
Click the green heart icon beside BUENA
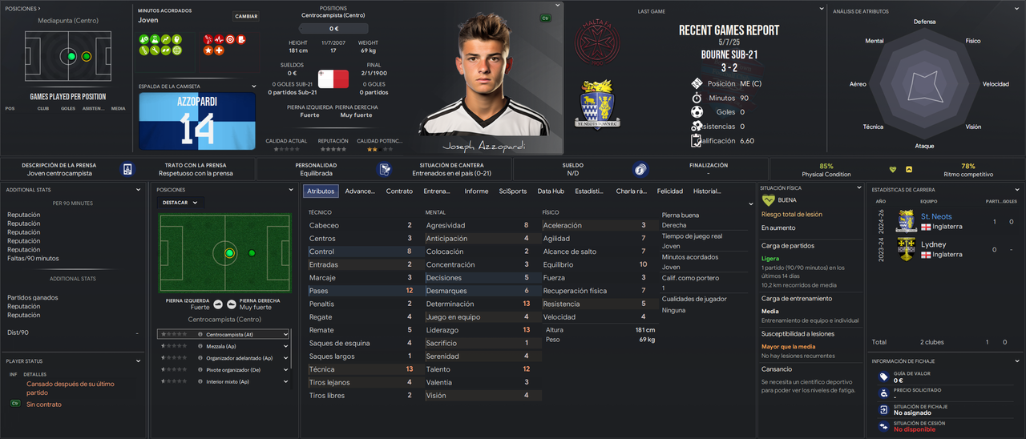coord(769,200)
